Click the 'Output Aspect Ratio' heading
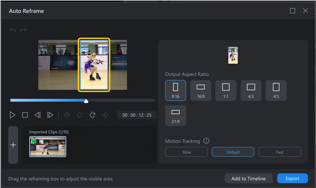Screen dimensions: 316x188 (x=187, y=74)
